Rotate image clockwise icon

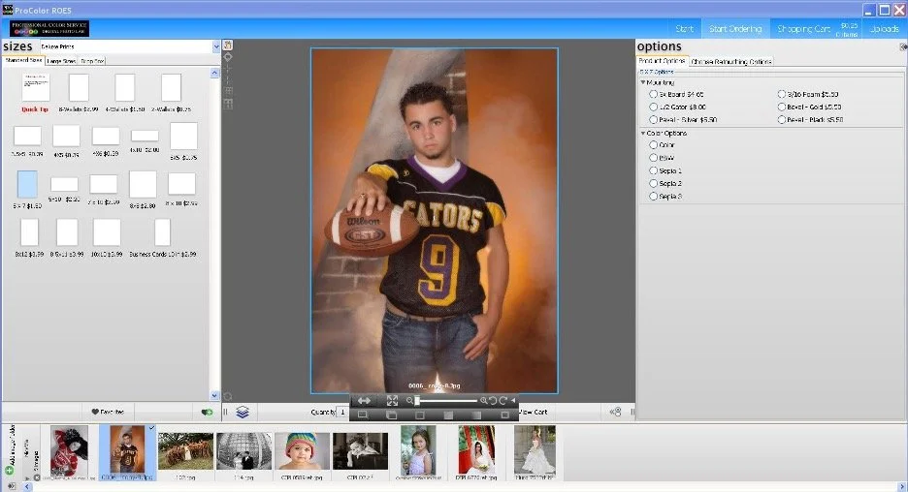tap(503, 400)
